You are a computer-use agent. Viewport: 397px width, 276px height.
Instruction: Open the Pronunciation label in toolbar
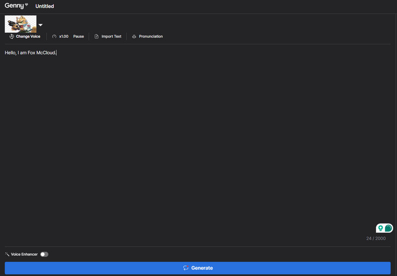point(150,36)
